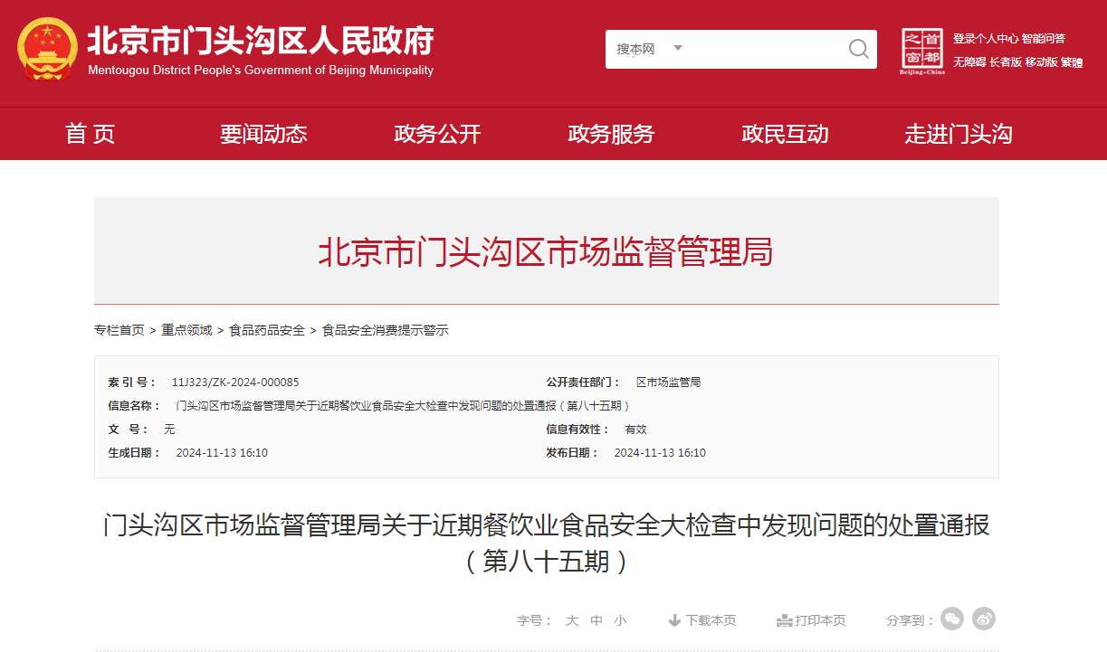Open the Beijing-China capital window logo

[922, 52]
